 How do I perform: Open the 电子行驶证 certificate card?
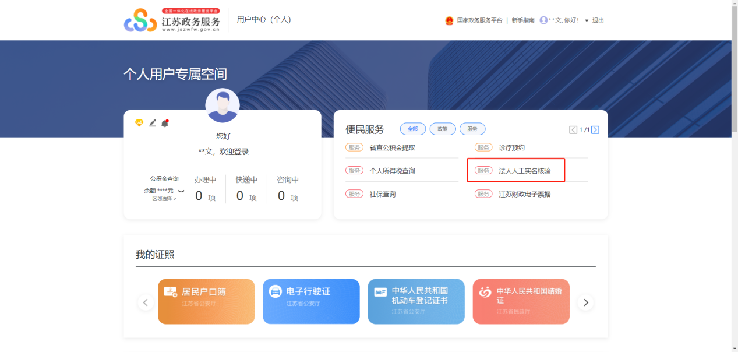click(311, 301)
